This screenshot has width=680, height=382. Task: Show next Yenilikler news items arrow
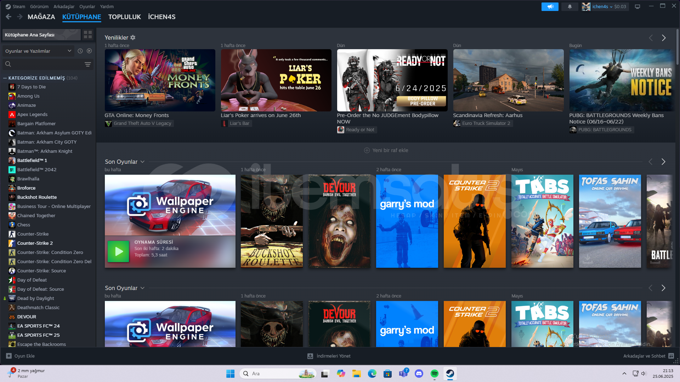(664, 38)
